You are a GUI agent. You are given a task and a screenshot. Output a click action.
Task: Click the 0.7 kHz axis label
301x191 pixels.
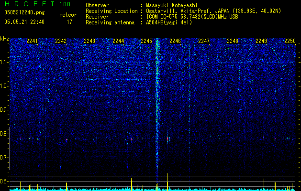[x=4, y=158]
